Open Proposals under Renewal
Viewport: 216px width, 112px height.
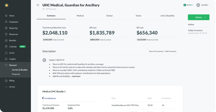point(16,74)
